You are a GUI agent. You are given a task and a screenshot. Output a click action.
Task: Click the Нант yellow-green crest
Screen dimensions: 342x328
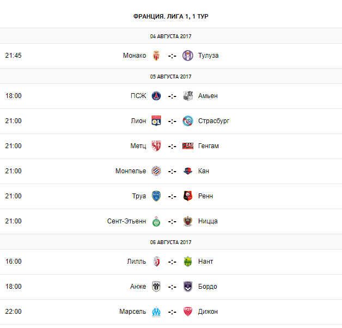[188, 262]
